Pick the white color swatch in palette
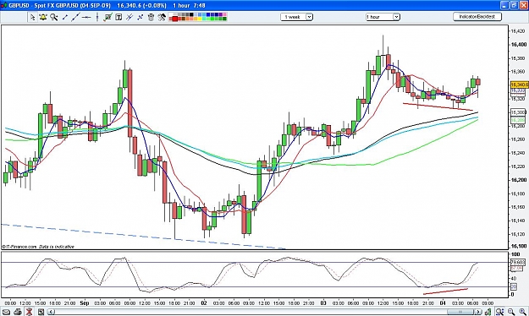The image size is (529, 316). pyautogui.click(x=171, y=14)
